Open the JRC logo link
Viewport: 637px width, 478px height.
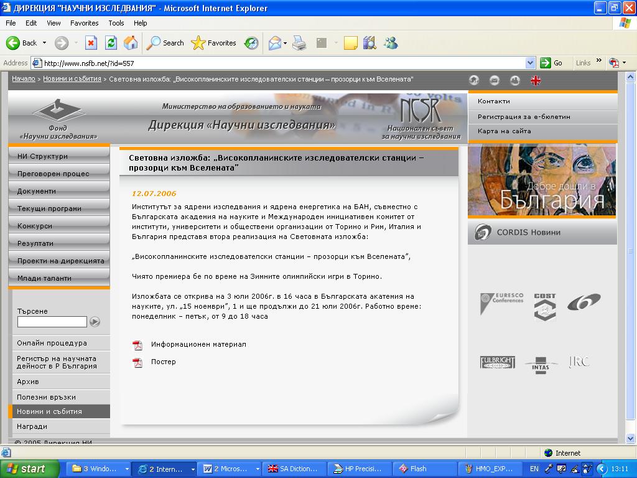coord(579,362)
